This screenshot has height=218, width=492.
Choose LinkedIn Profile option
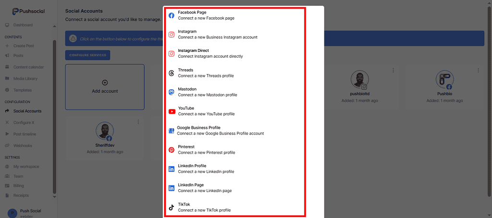pos(206,169)
